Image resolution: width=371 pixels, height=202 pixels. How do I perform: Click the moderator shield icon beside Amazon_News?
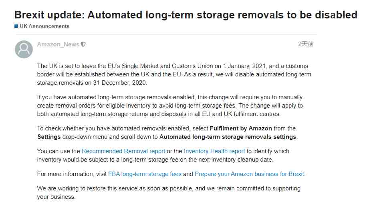tap(83, 44)
